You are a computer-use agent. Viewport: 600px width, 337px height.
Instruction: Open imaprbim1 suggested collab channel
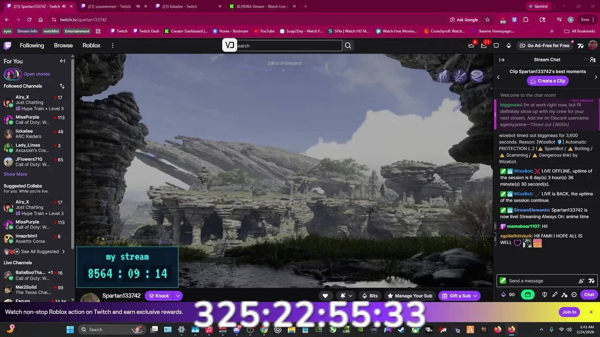tap(36, 239)
